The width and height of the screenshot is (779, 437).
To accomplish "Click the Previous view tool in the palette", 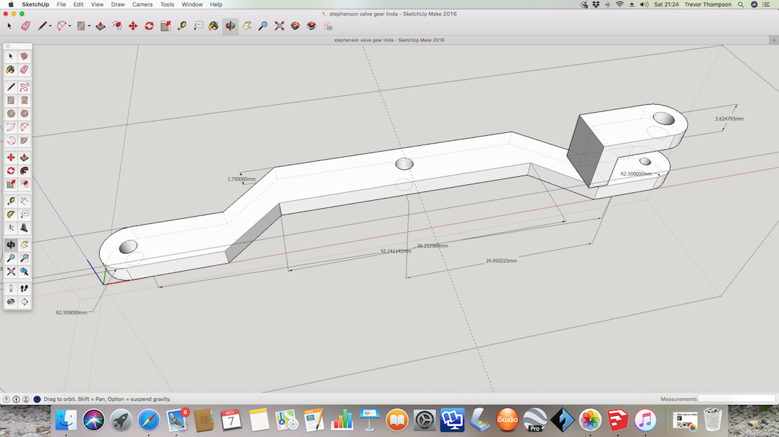I will 24,272.
